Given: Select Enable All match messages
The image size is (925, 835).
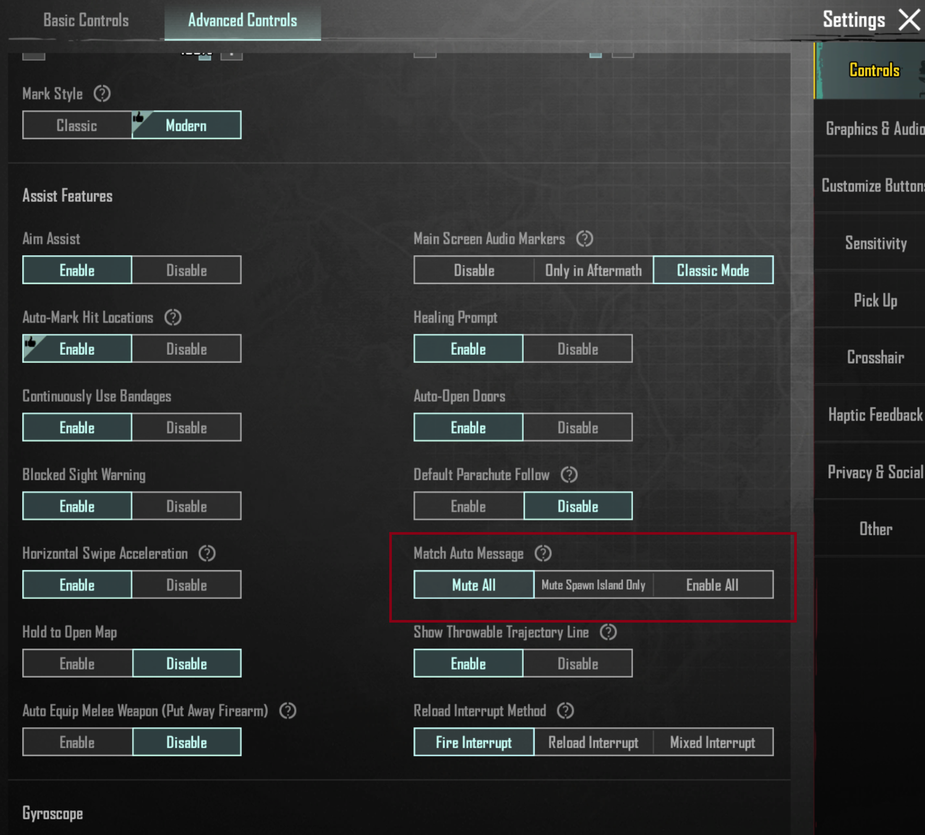Looking at the screenshot, I should (713, 584).
